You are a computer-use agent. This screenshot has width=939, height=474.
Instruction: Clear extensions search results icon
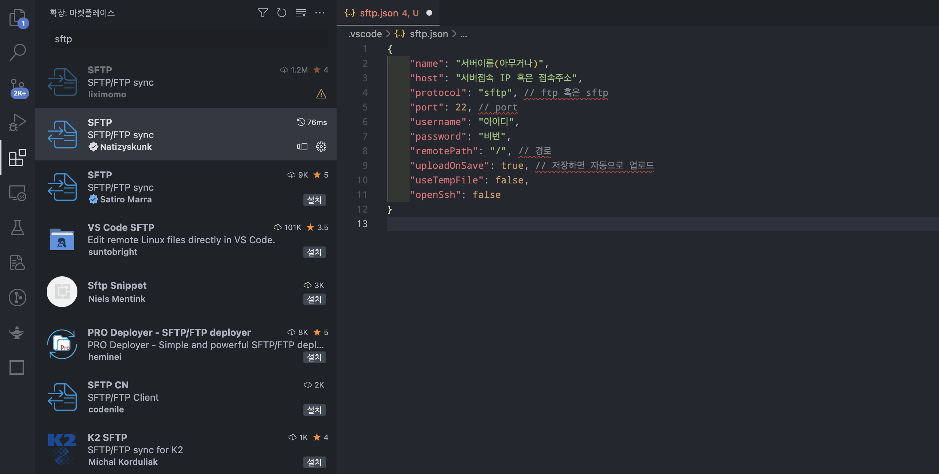tap(300, 13)
